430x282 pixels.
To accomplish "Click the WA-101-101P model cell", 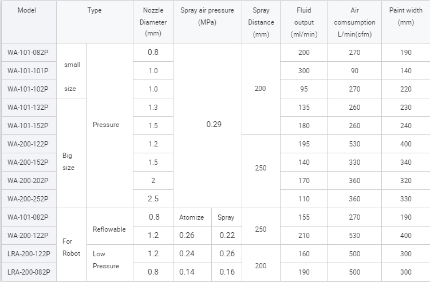I will click(28, 71).
